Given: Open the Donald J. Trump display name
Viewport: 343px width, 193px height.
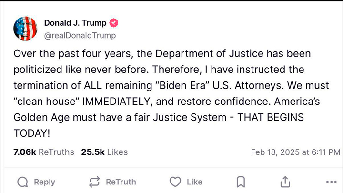Looking at the screenshot, I should (x=76, y=23).
